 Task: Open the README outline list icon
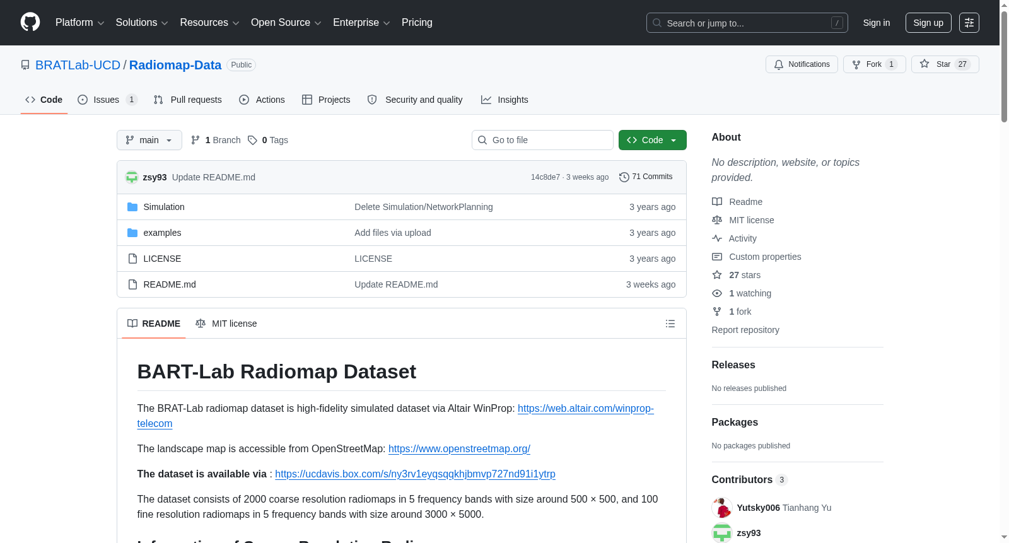pyautogui.click(x=670, y=324)
